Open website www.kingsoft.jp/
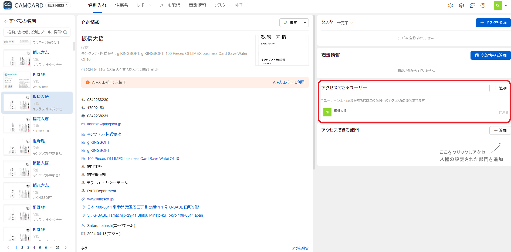 [x=101, y=199]
